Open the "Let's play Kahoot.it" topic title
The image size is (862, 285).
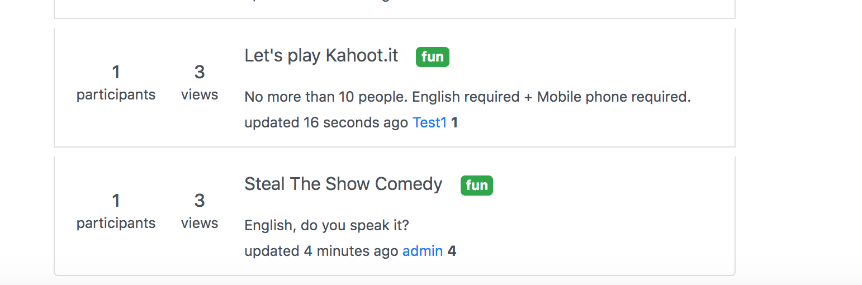pyautogui.click(x=321, y=56)
